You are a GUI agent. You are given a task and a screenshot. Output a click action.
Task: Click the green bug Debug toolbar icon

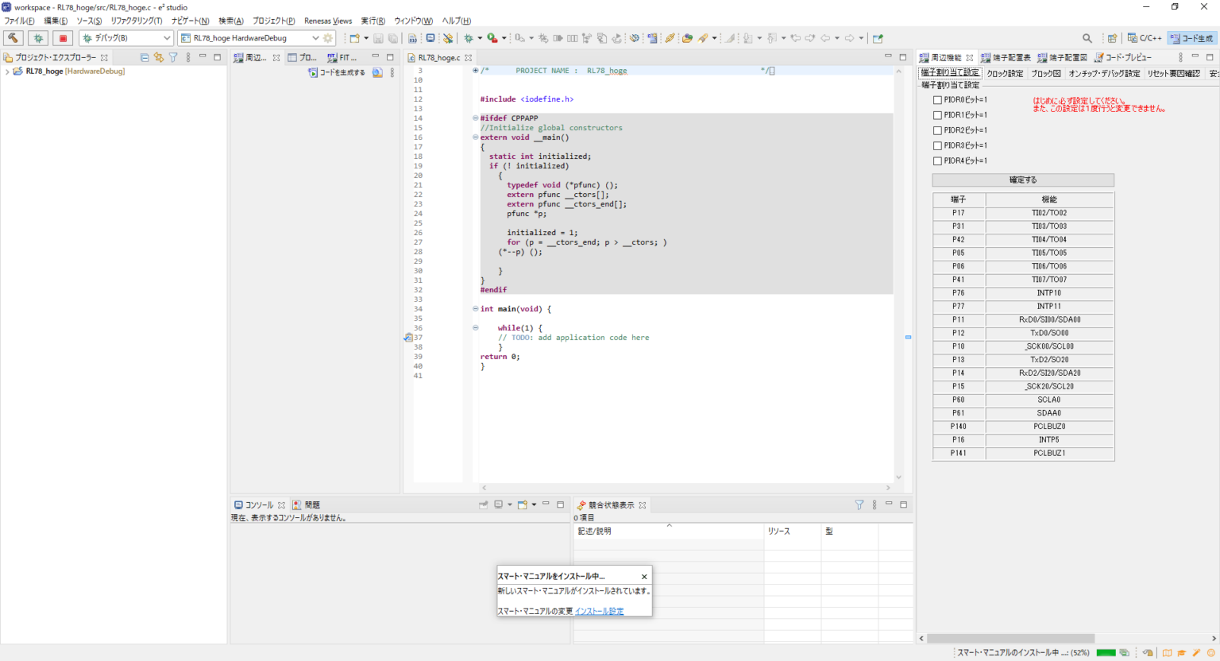pos(37,38)
